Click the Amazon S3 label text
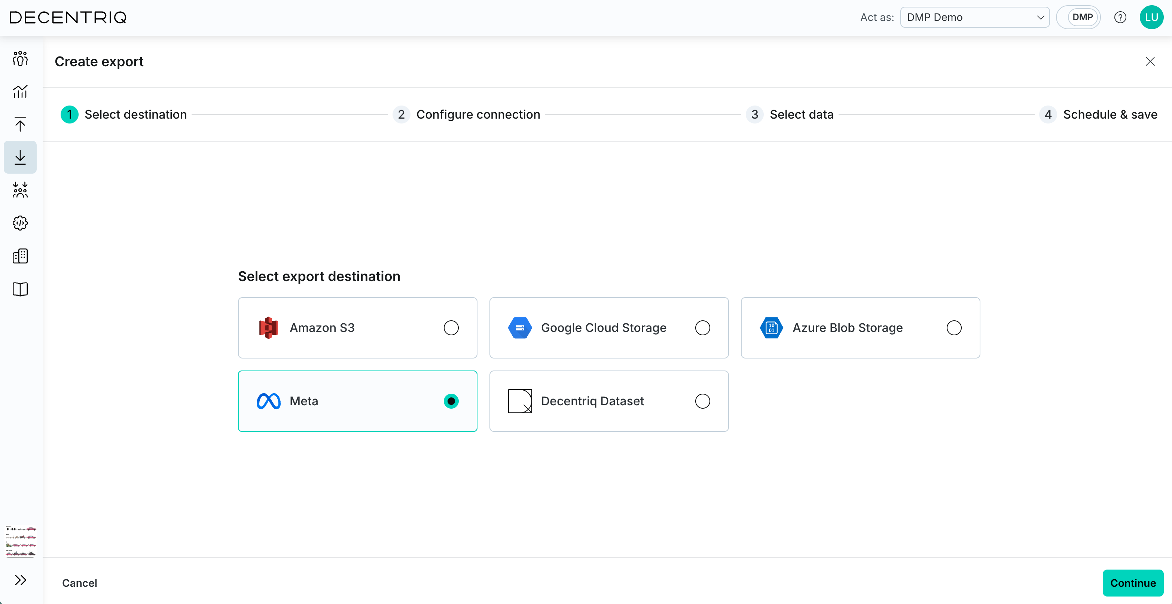This screenshot has width=1172, height=604. click(x=322, y=328)
